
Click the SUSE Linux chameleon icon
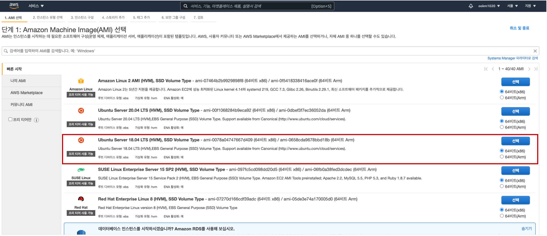tap(81, 170)
